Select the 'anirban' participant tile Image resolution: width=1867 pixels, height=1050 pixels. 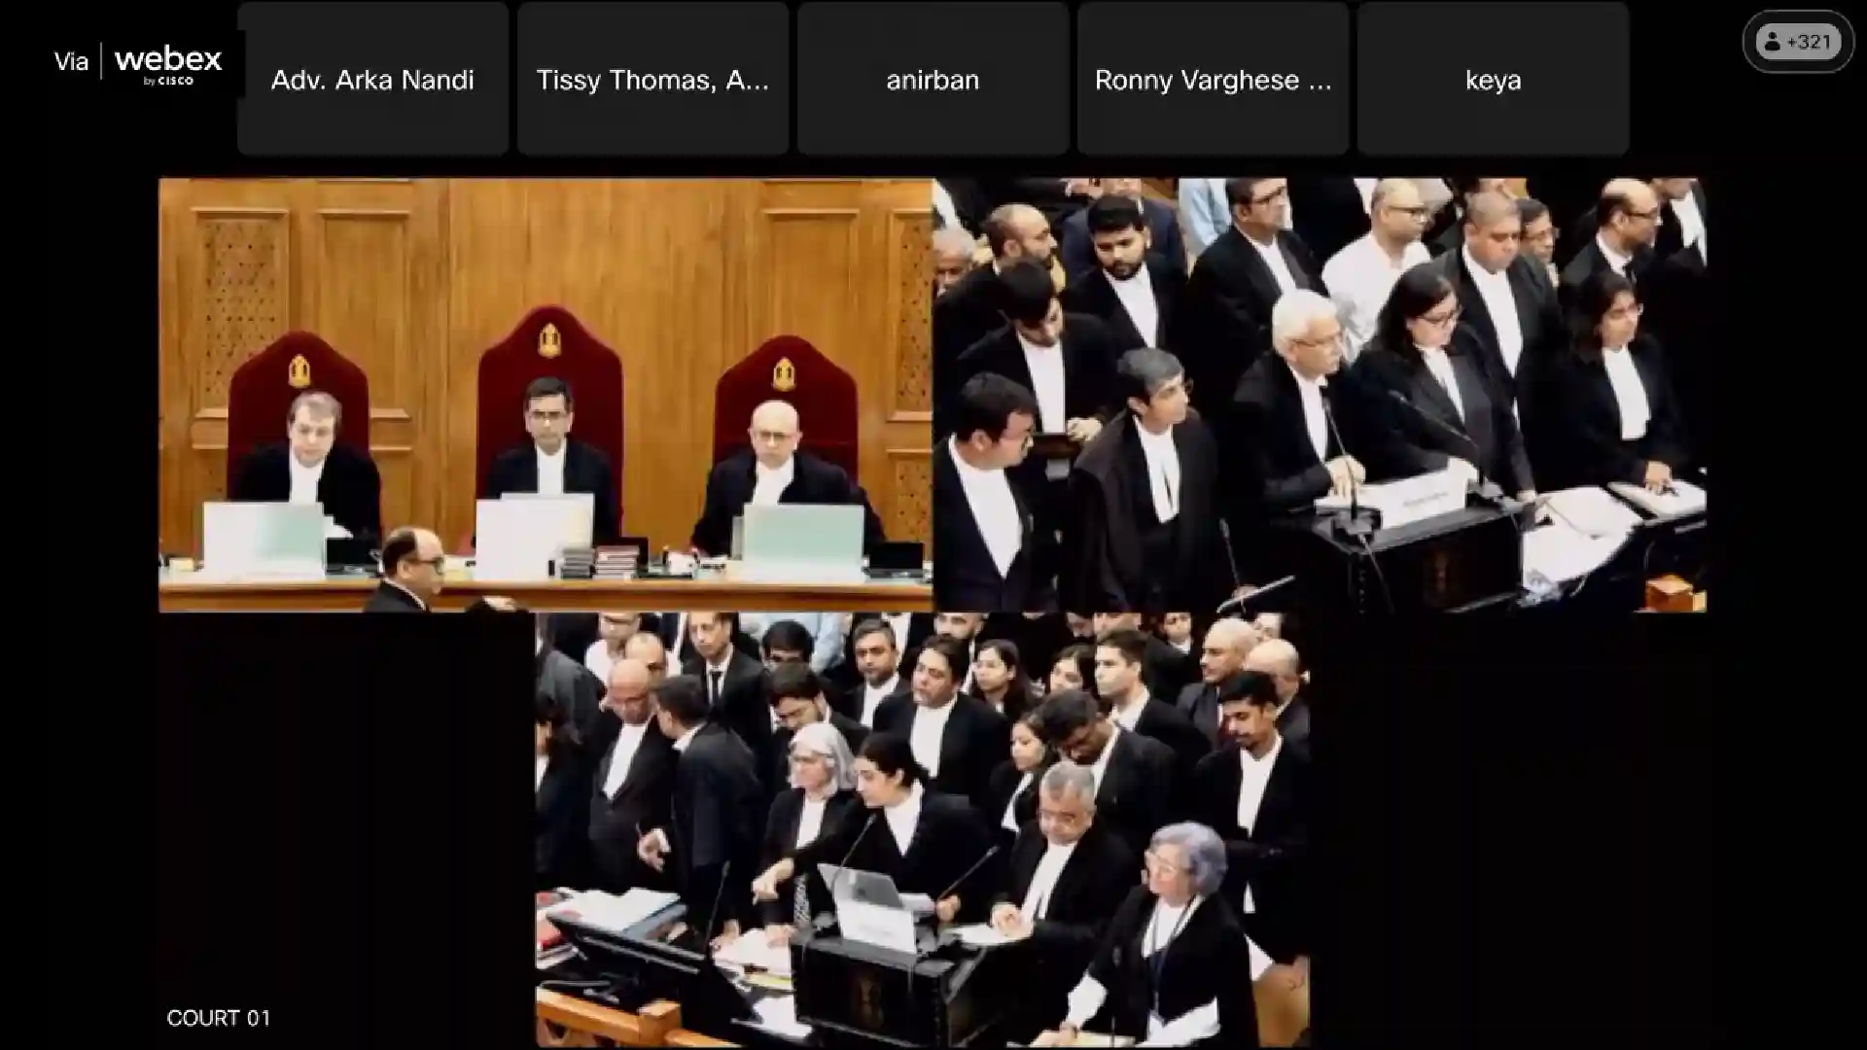[933, 80]
